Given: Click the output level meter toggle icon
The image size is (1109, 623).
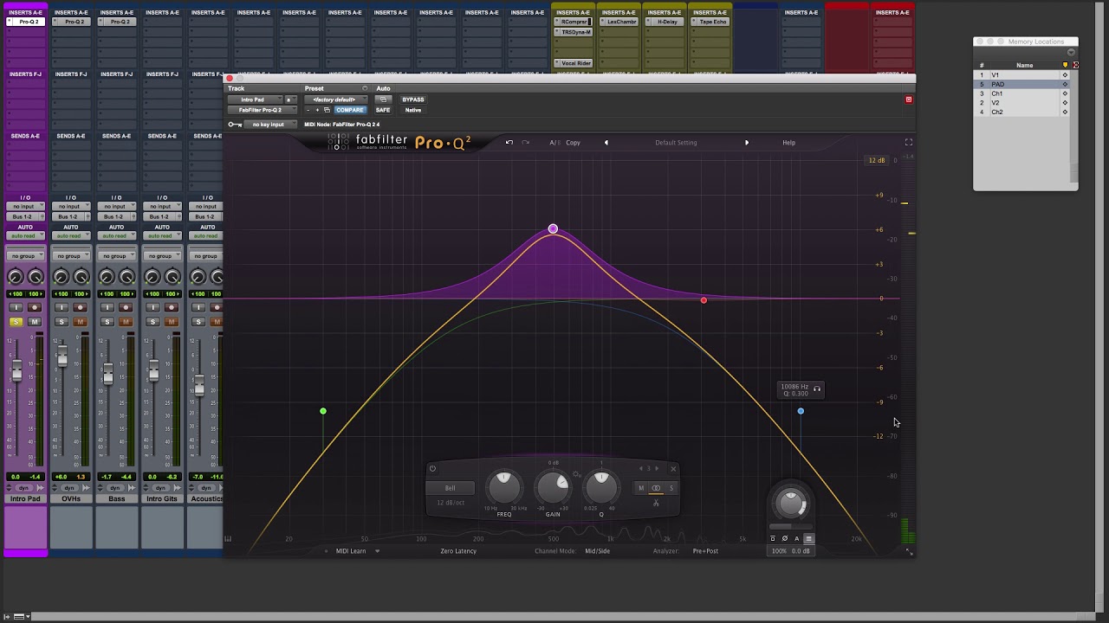Looking at the screenshot, I should (808, 538).
